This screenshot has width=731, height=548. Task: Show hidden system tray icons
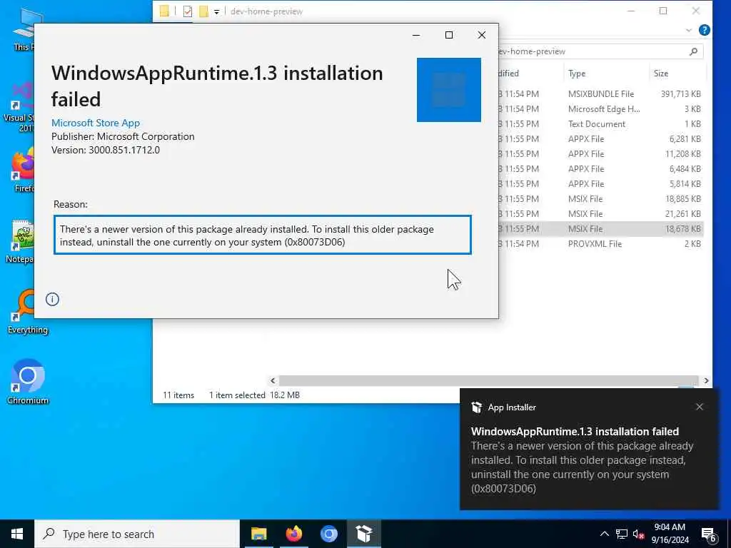pos(604,534)
